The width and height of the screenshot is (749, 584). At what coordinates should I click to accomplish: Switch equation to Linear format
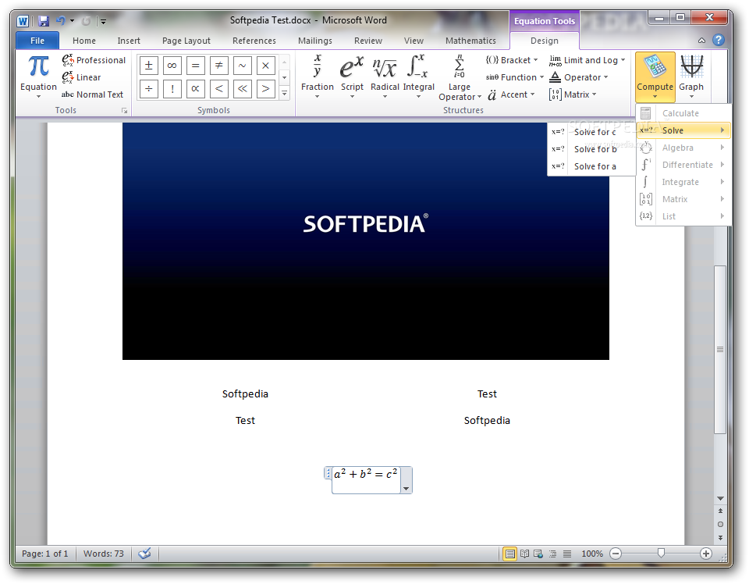[x=81, y=77]
